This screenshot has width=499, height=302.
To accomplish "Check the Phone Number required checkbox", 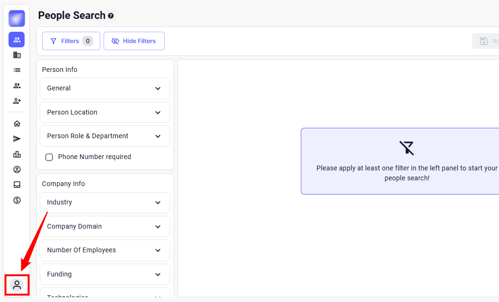I will tap(49, 157).
